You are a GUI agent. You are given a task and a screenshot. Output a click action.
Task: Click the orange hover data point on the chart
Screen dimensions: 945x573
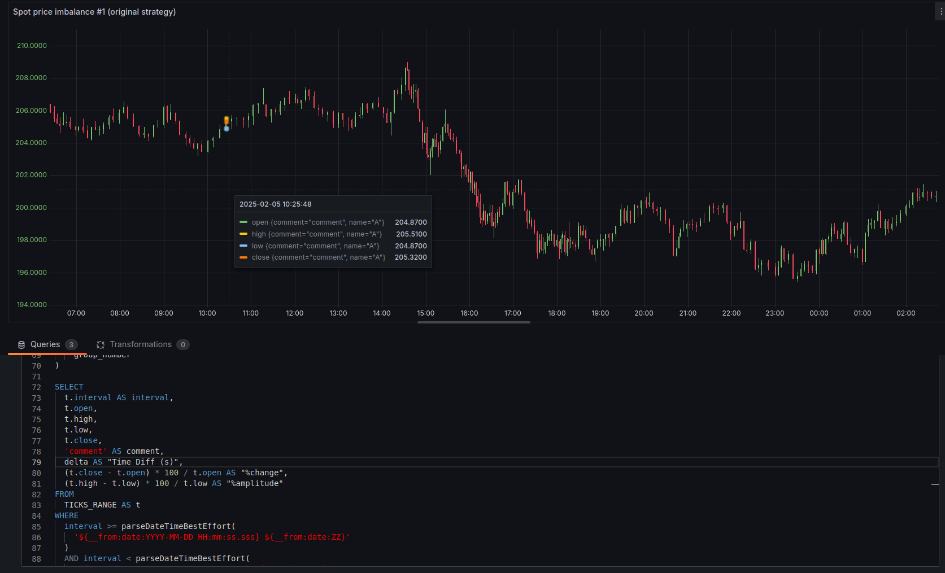pos(227,121)
